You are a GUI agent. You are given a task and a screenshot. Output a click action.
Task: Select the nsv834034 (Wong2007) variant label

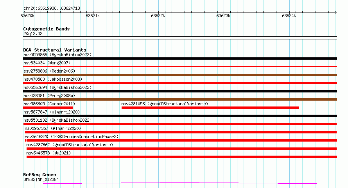click(47, 63)
